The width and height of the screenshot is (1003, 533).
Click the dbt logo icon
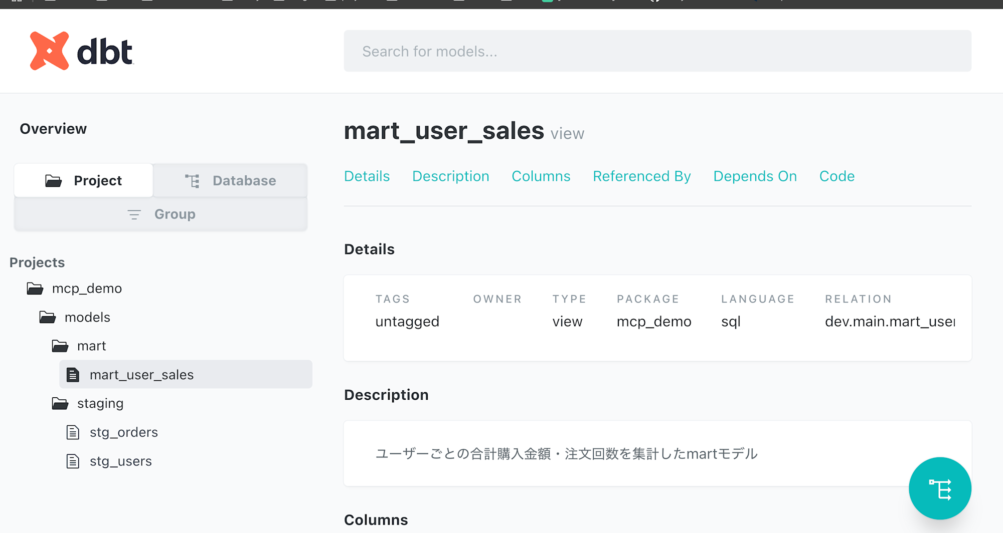(x=49, y=51)
